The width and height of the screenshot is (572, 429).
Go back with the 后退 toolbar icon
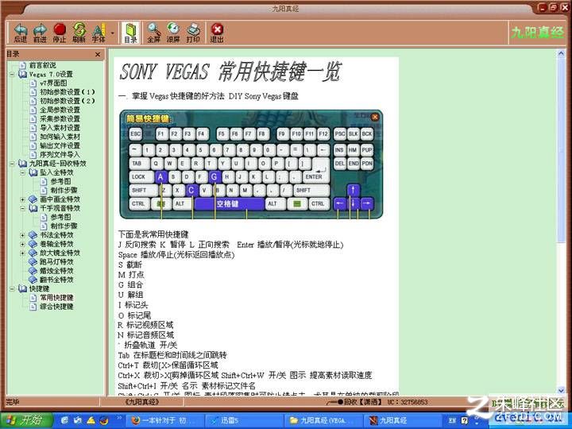pyautogui.click(x=21, y=33)
